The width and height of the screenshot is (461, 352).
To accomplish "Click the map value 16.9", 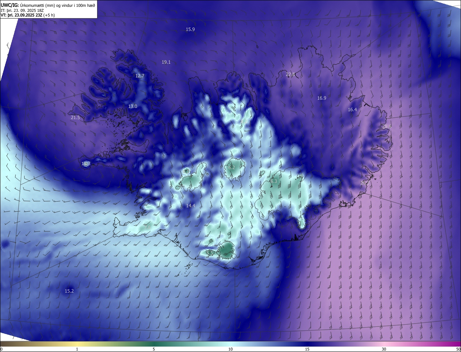I will pos(322,98).
